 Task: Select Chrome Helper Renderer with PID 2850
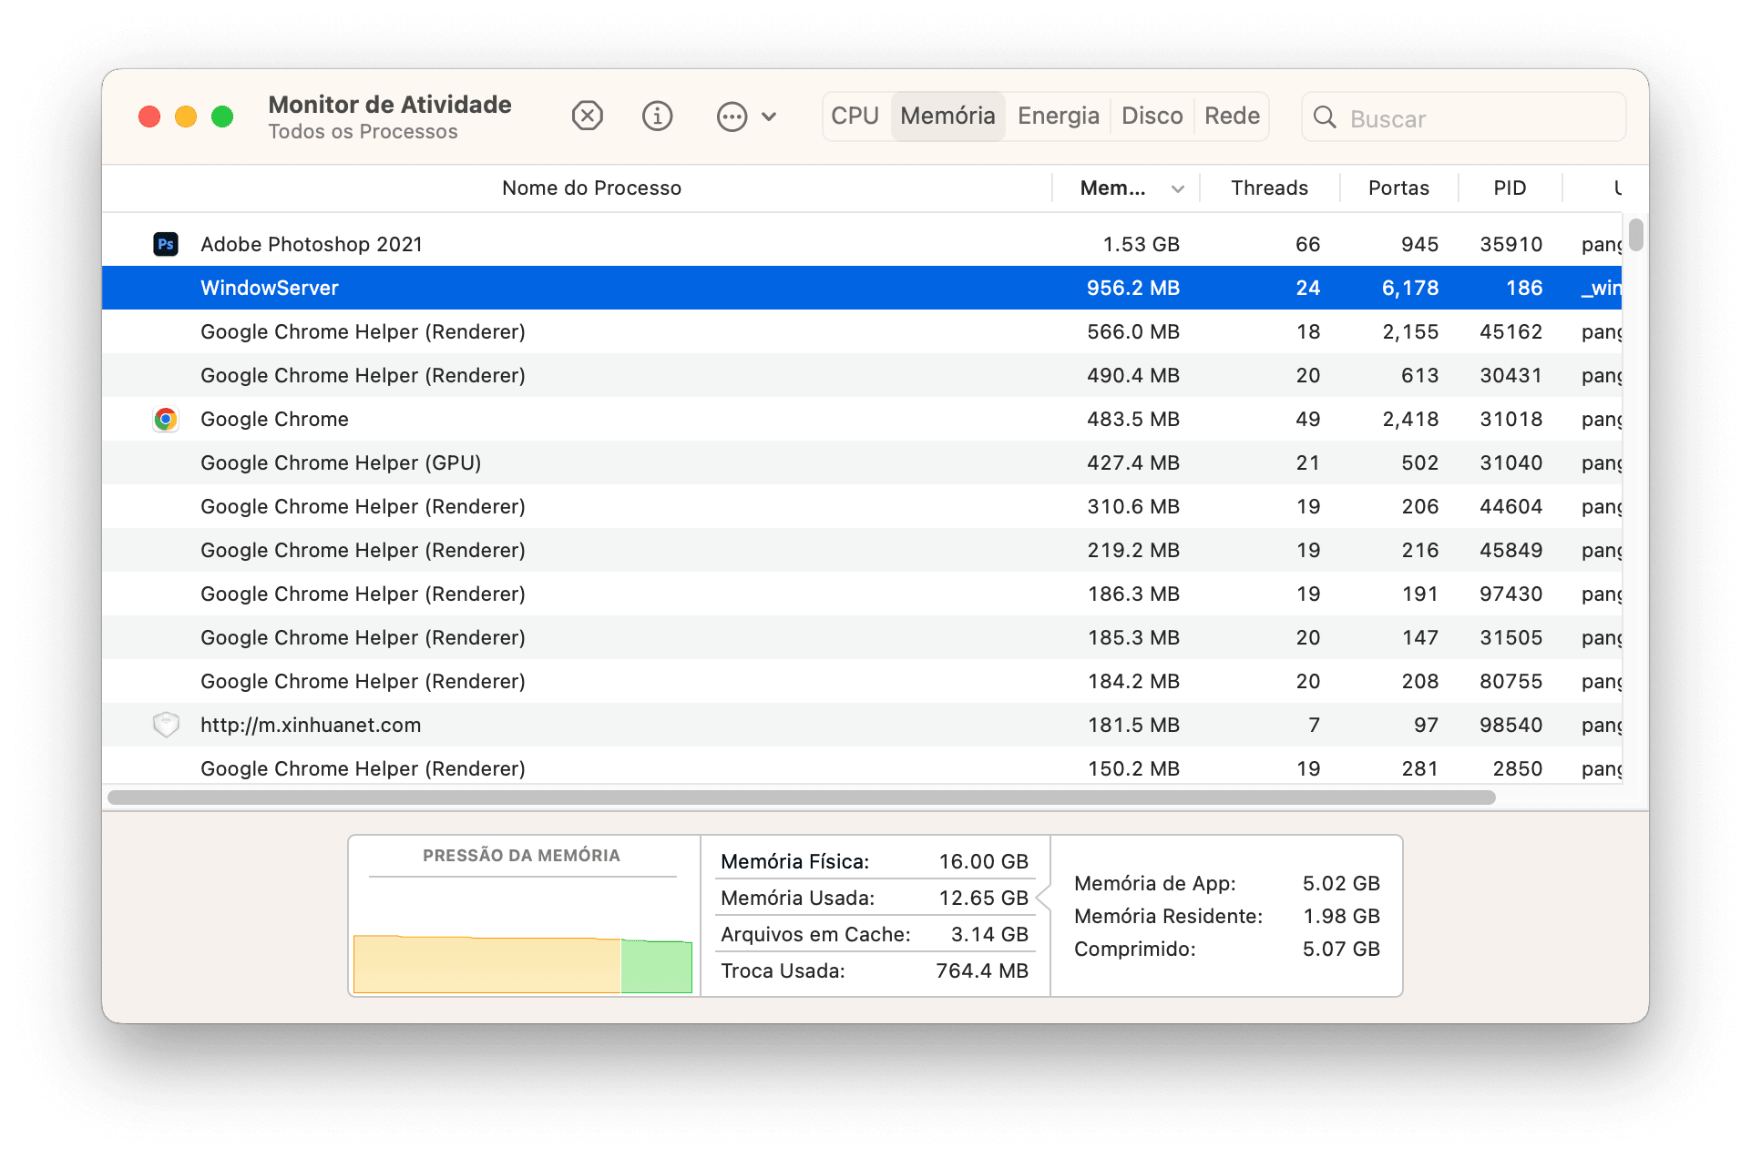862,767
